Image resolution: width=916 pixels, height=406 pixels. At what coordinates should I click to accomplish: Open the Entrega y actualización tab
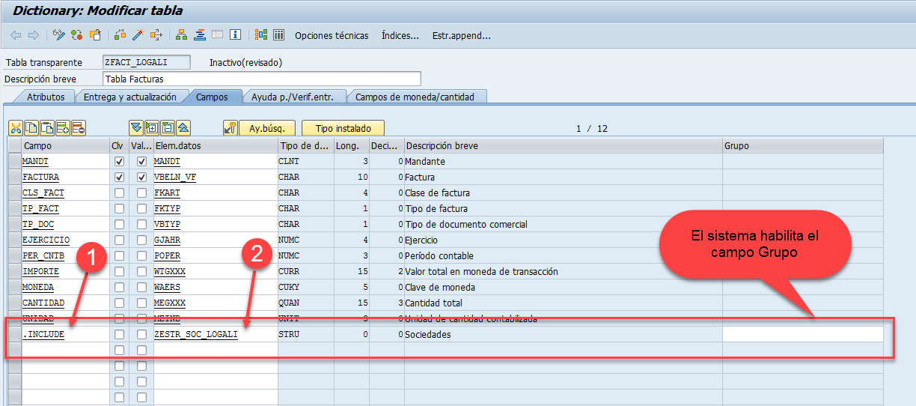130,97
